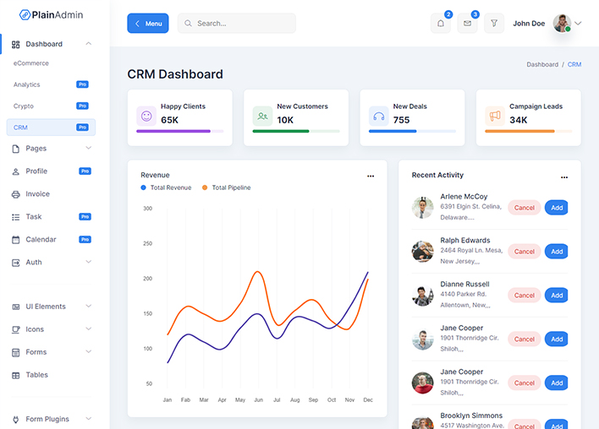599x429 pixels.
Task: Open the messages envelope icon
Action: tap(467, 24)
